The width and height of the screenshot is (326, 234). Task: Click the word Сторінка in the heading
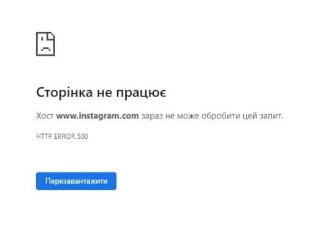pyautogui.click(x=64, y=92)
